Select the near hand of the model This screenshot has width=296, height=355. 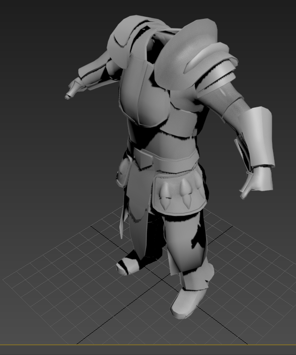(257, 181)
